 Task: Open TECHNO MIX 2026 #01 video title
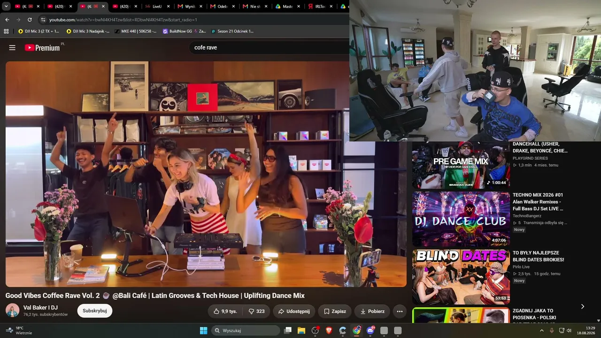click(538, 202)
